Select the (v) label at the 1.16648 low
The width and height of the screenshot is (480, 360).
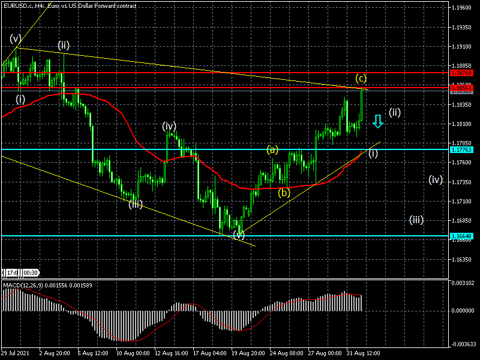pos(239,235)
